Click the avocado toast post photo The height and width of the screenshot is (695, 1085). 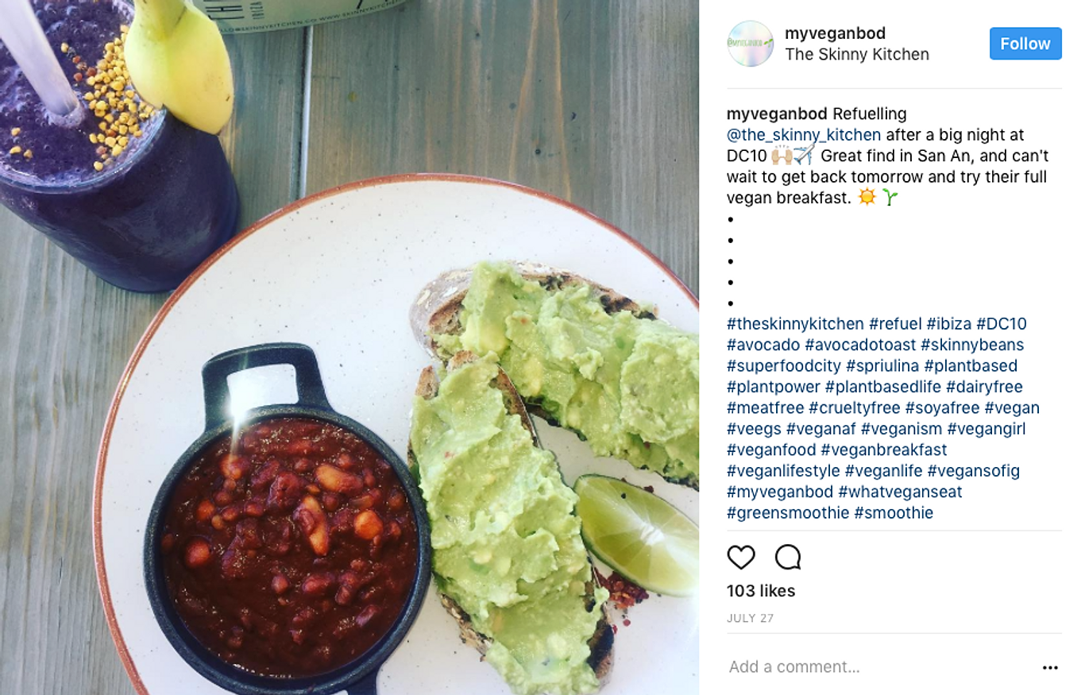(x=349, y=347)
